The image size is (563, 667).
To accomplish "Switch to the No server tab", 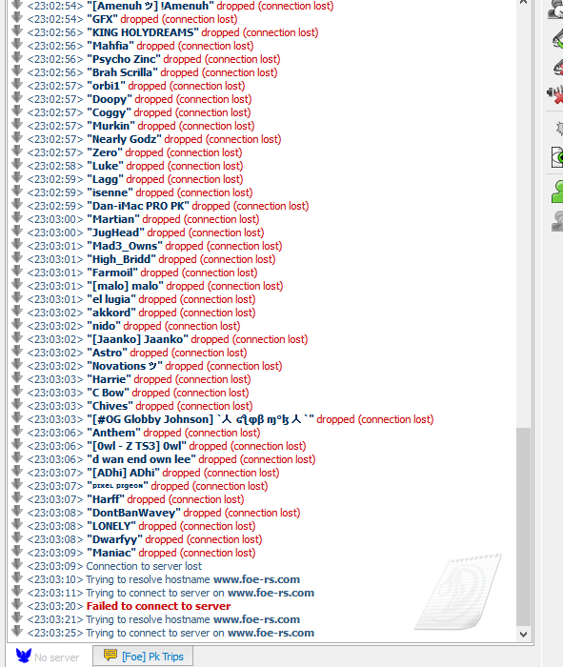I will (x=48, y=657).
